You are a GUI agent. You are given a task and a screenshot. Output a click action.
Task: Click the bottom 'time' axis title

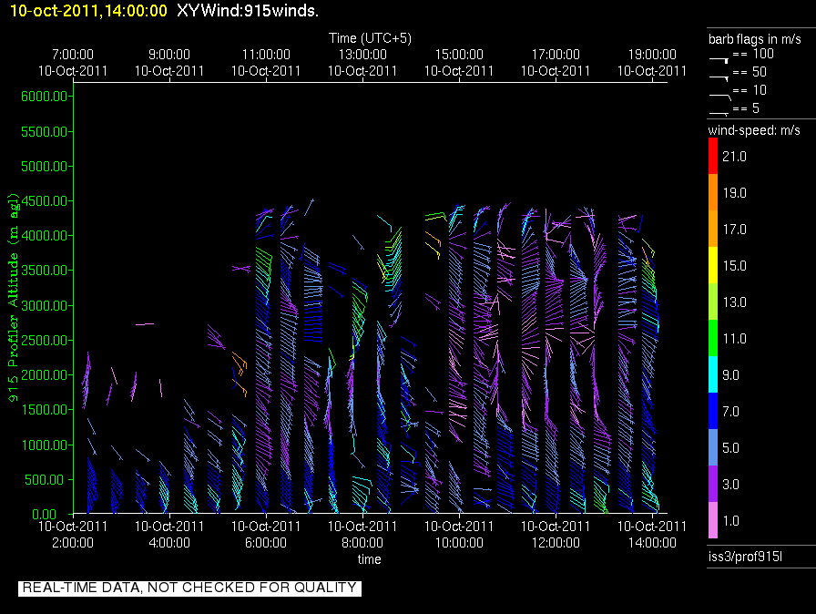[370, 559]
